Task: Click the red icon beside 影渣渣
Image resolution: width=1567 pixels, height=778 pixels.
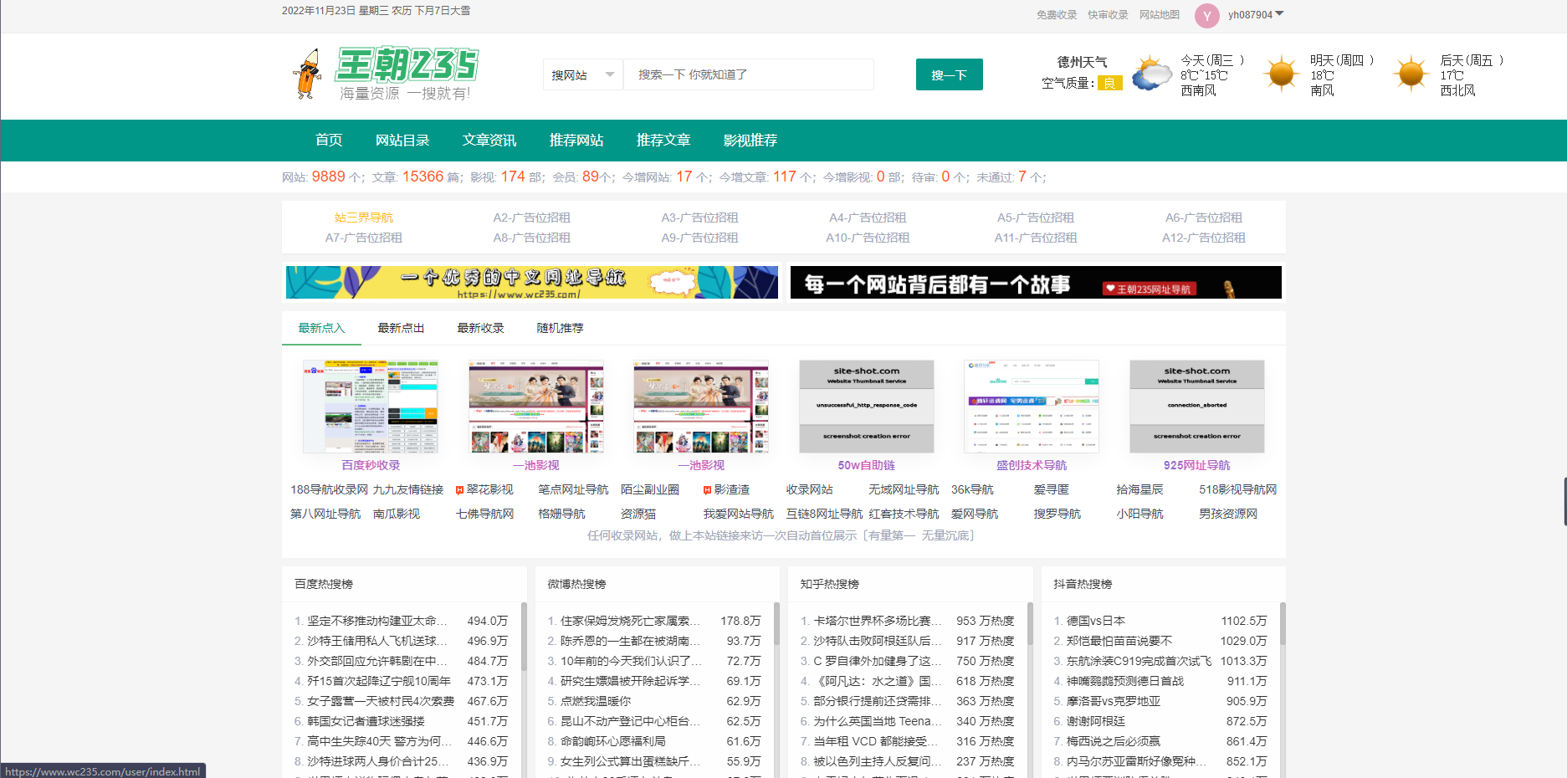Action: click(707, 490)
